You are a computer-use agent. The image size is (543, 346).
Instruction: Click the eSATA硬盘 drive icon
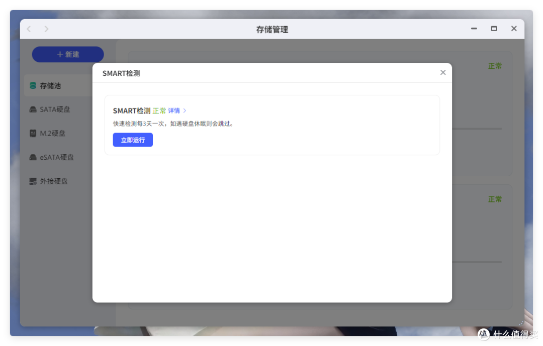coord(33,157)
